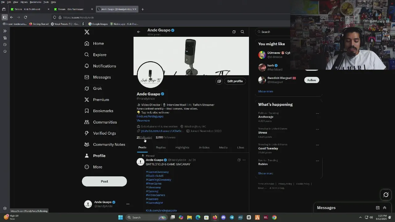395x222 pixels.
Task: Open the Kick.com/andeguapotv link
Action: click(x=161, y=211)
